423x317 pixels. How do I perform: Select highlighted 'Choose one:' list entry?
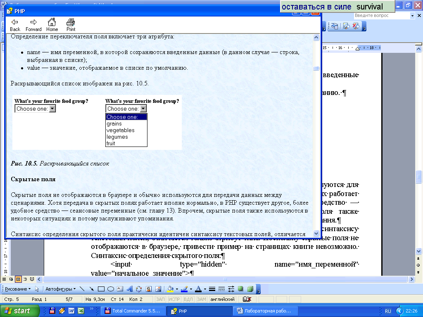pyautogui.click(x=126, y=117)
